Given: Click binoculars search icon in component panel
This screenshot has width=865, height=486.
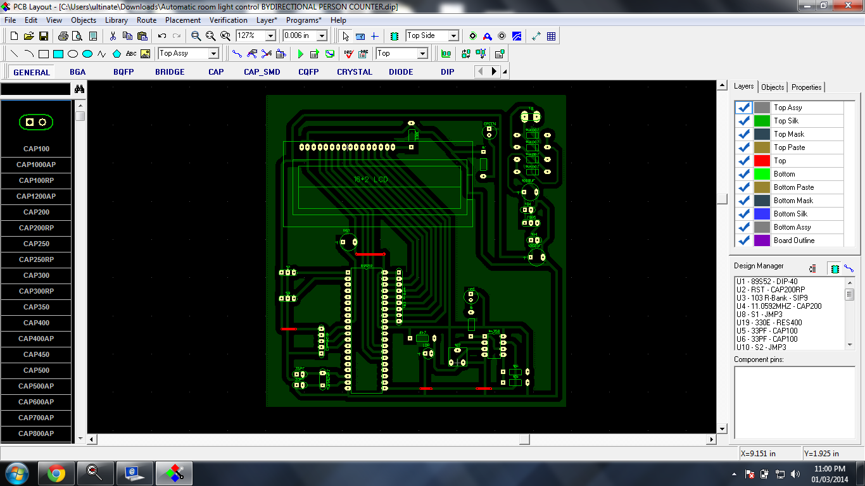Looking at the screenshot, I should (79, 89).
